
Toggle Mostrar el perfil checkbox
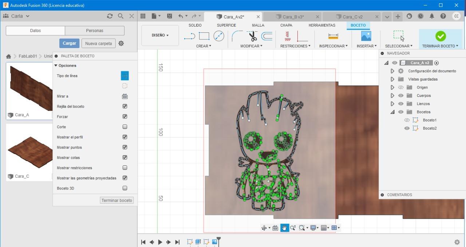125,137
